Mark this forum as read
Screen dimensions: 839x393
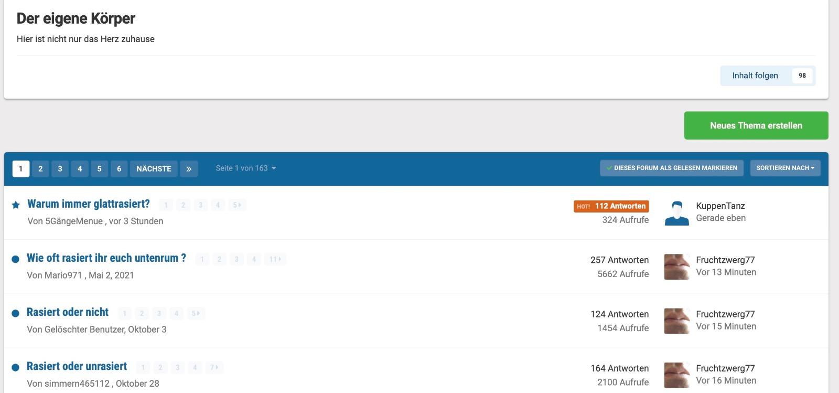tap(671, 168)
